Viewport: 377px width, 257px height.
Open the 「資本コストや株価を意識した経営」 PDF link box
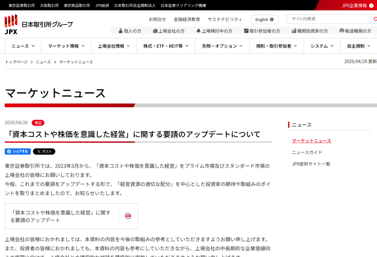(71, 216)
